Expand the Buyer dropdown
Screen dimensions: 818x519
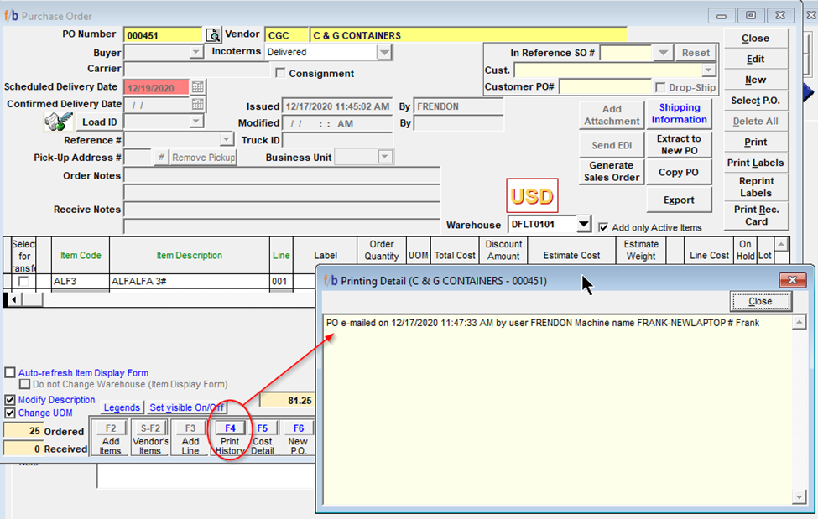[195, 52]
